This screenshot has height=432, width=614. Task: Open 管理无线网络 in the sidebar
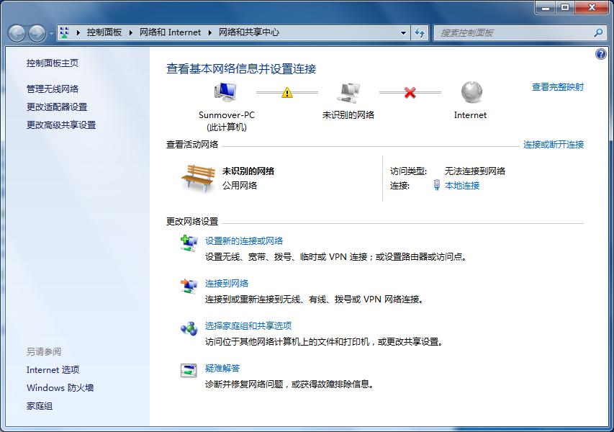click(53, 89)
